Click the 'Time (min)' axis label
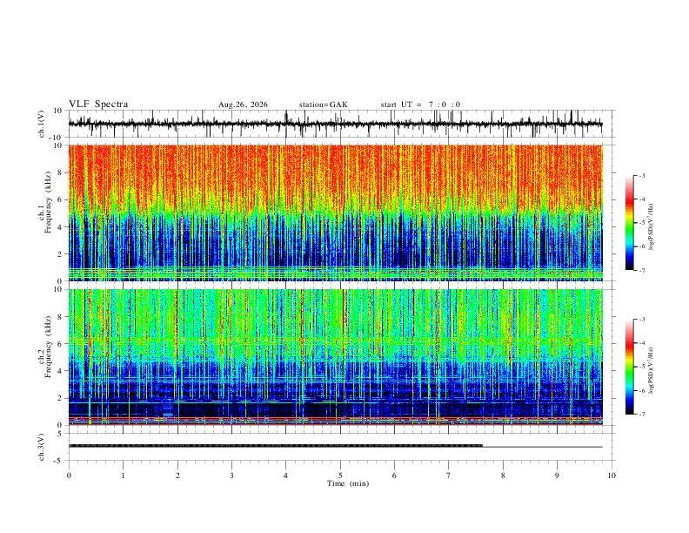Viewport: 689px width, 533px height. pos(348,483)
